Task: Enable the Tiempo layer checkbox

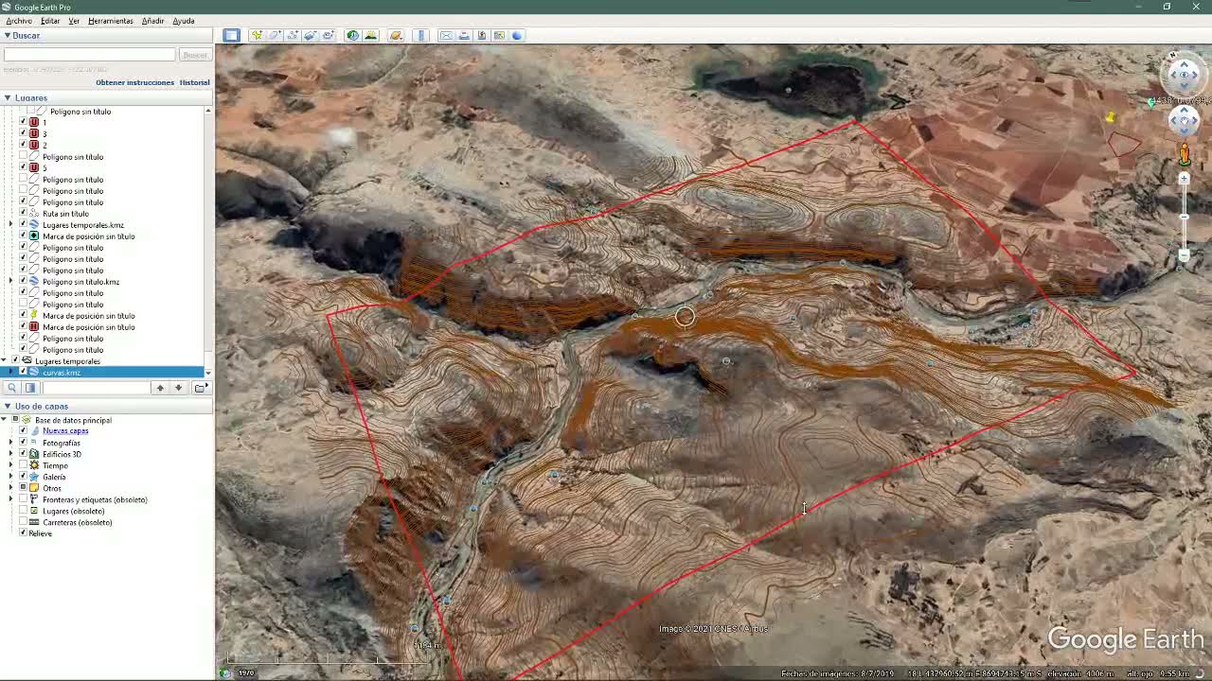Action: click(23, 465)
